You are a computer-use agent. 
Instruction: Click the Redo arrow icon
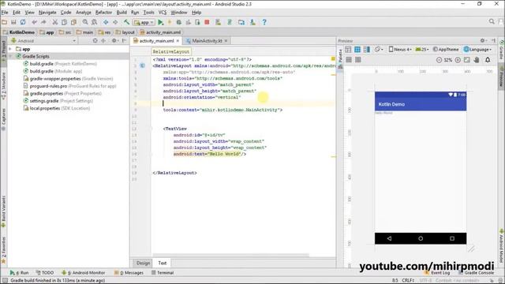pyautogui.click(x=43, y=22)
